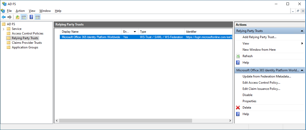Click Edit Claim Issuance Policy action
306x130 pixels.
[261, 89]
